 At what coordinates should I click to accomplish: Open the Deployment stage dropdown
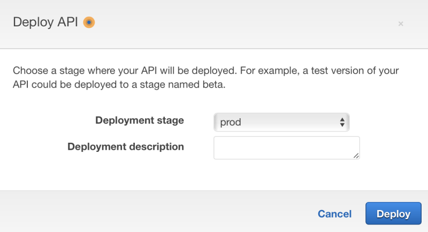(x=281, y=122)
